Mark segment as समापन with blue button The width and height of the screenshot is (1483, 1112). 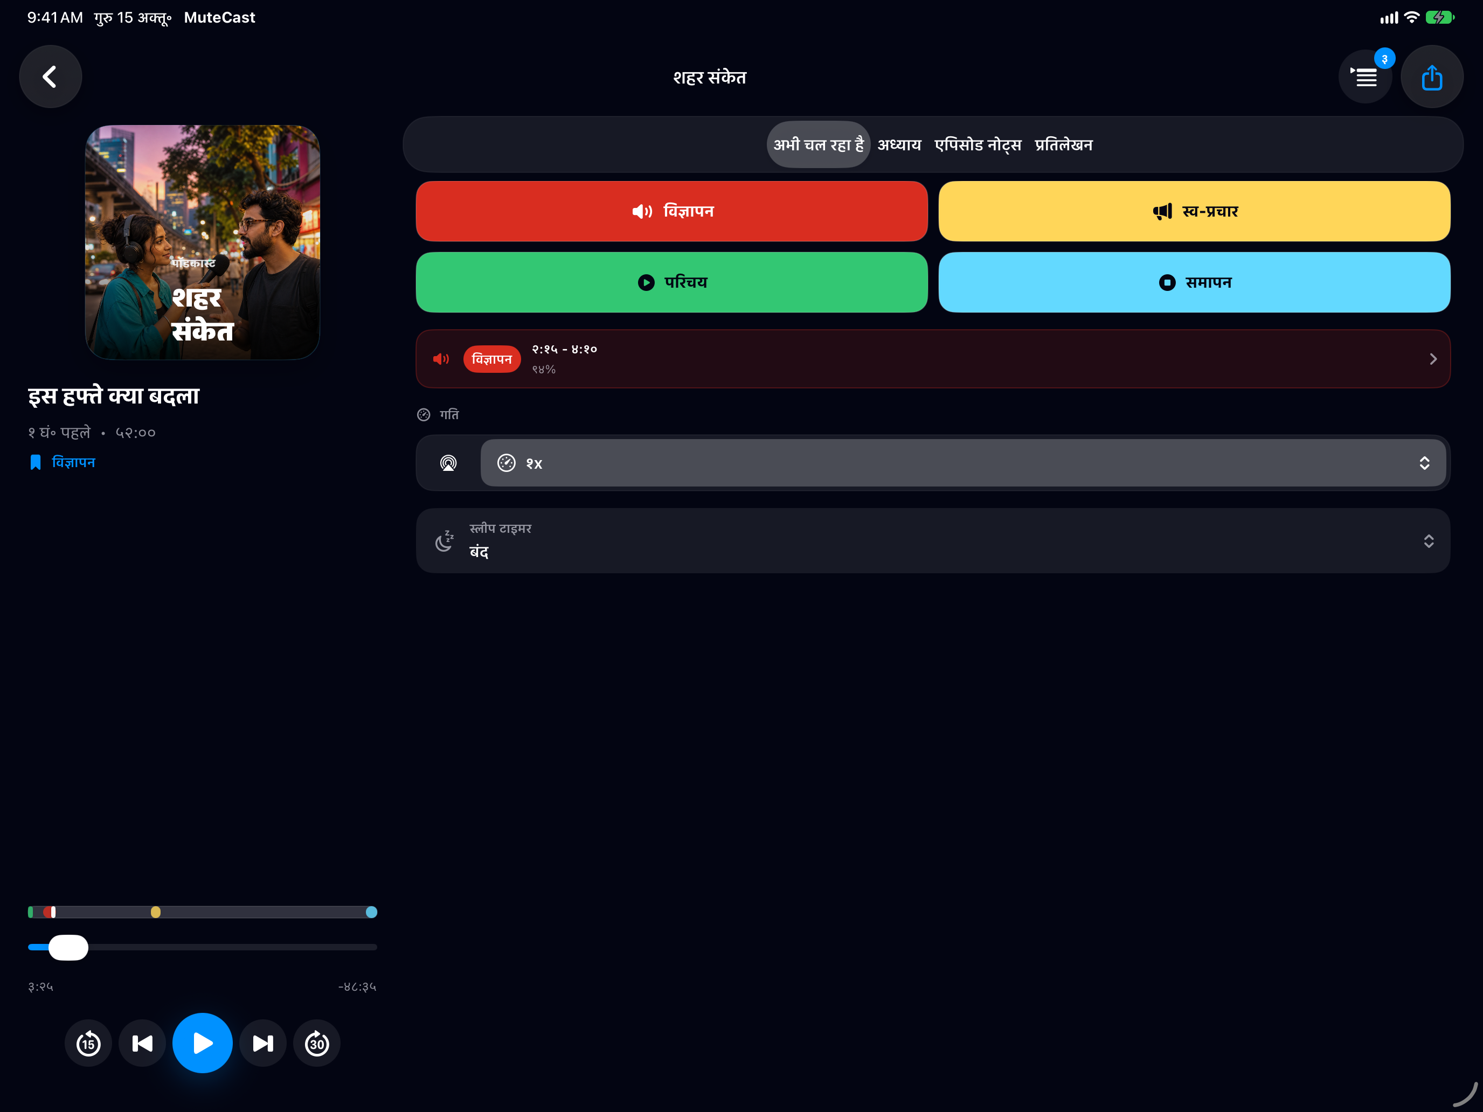coord(1194,282)
